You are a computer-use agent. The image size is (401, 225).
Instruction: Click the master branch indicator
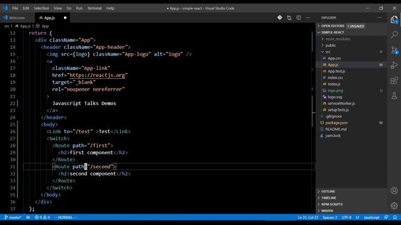click(x=13, y=217)
